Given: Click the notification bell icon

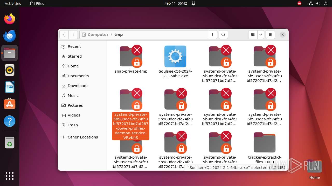Looking at the screenshot, I should pos(193,3).
